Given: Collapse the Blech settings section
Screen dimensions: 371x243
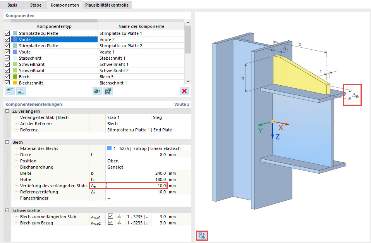Looking at the screenshot, I should coord(7,142).
